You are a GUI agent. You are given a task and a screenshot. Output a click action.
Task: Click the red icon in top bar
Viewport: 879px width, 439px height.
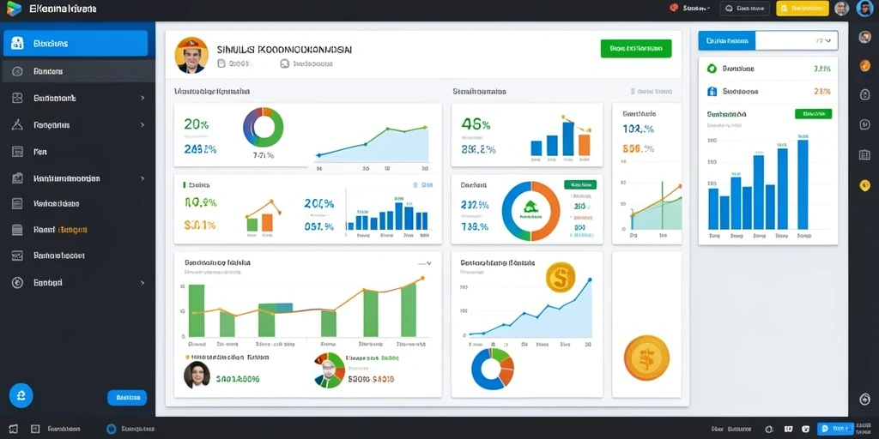(x=673, y=8)
